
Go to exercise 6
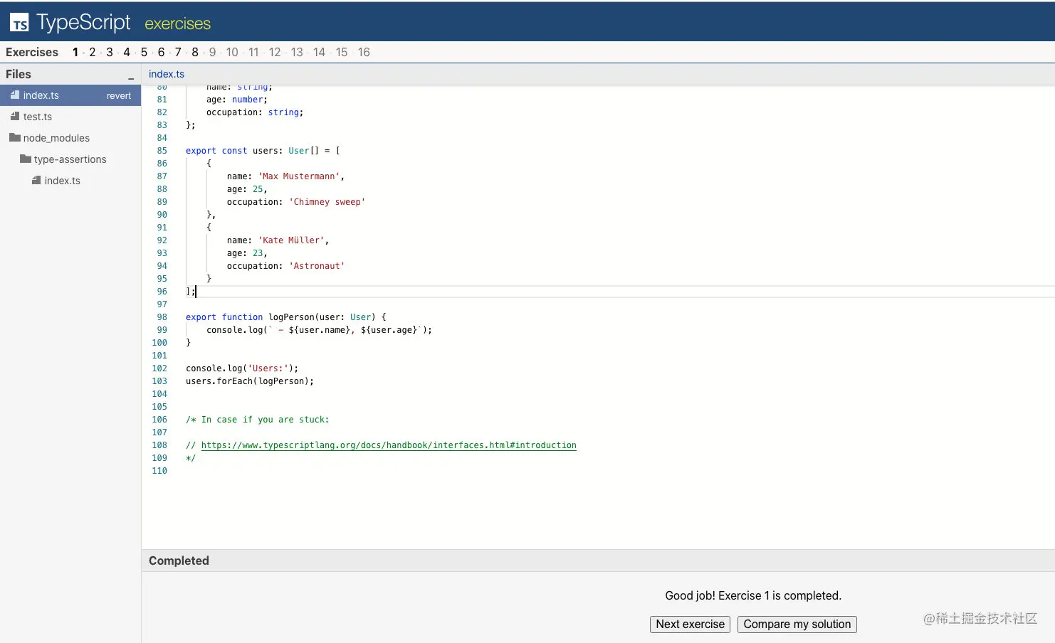click(161, 52)
